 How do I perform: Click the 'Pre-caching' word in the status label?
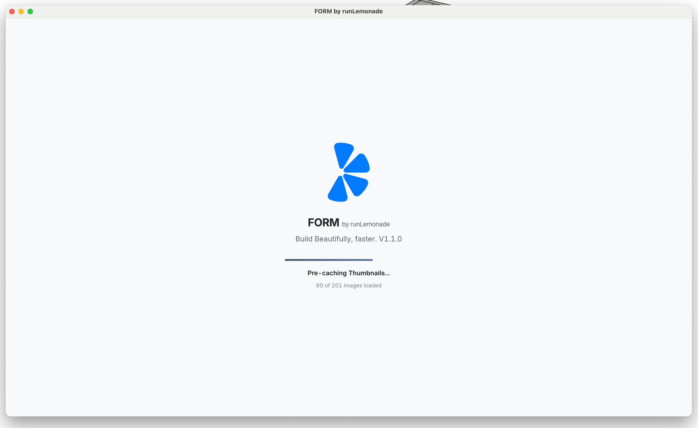click(327, 273)
